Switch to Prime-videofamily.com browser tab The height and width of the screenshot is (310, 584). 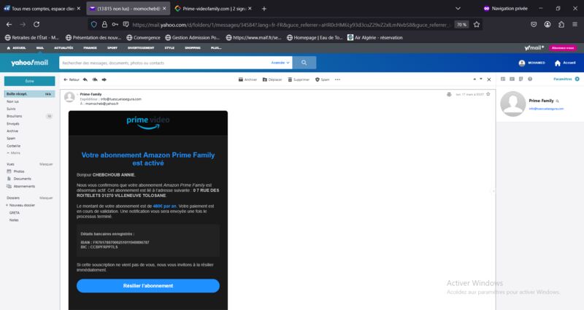[x=213, y=9]
